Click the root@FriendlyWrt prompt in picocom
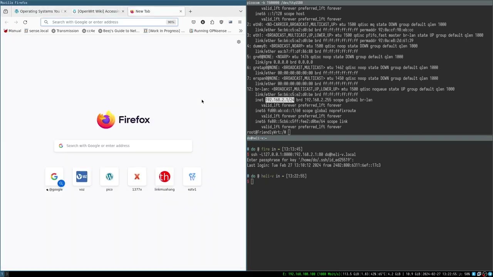The height and width of the screenshot is (277, 493). pos(267,132)
